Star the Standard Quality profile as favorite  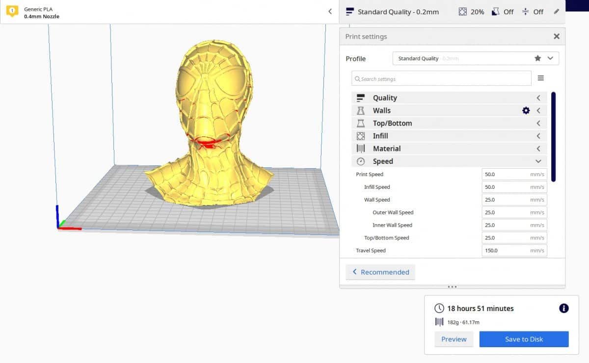pos(538,58)
